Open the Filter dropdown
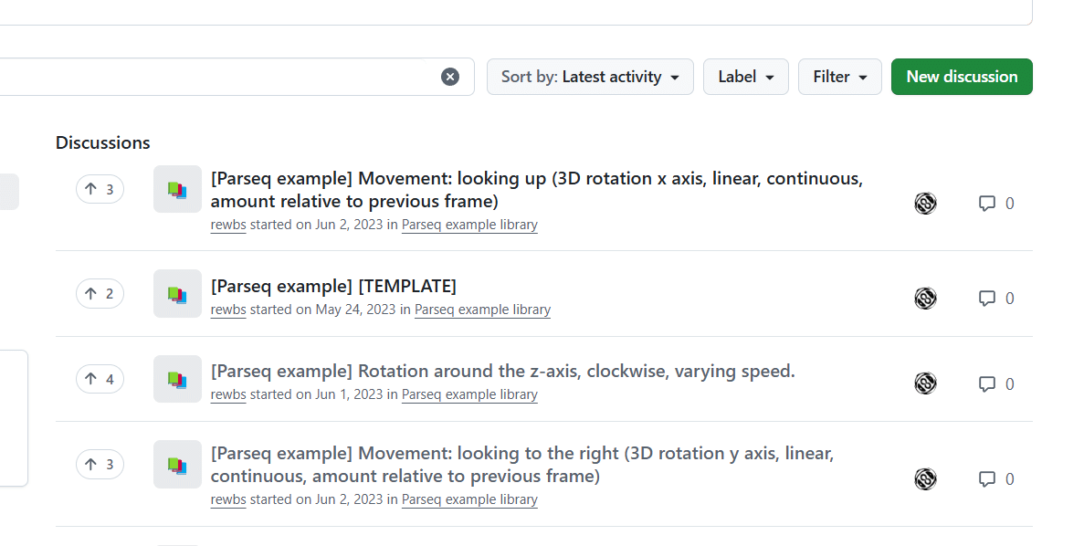The width and height of the screenshot is (1084, 546). 839,76
